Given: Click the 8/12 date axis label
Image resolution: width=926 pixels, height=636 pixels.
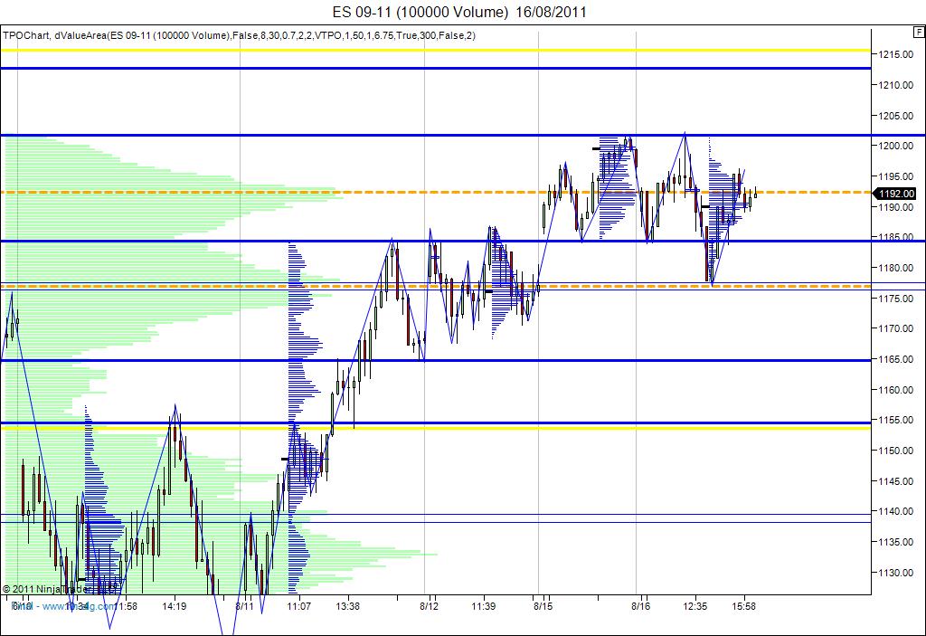Looking at the screenshot, I should tap(430, 606).
